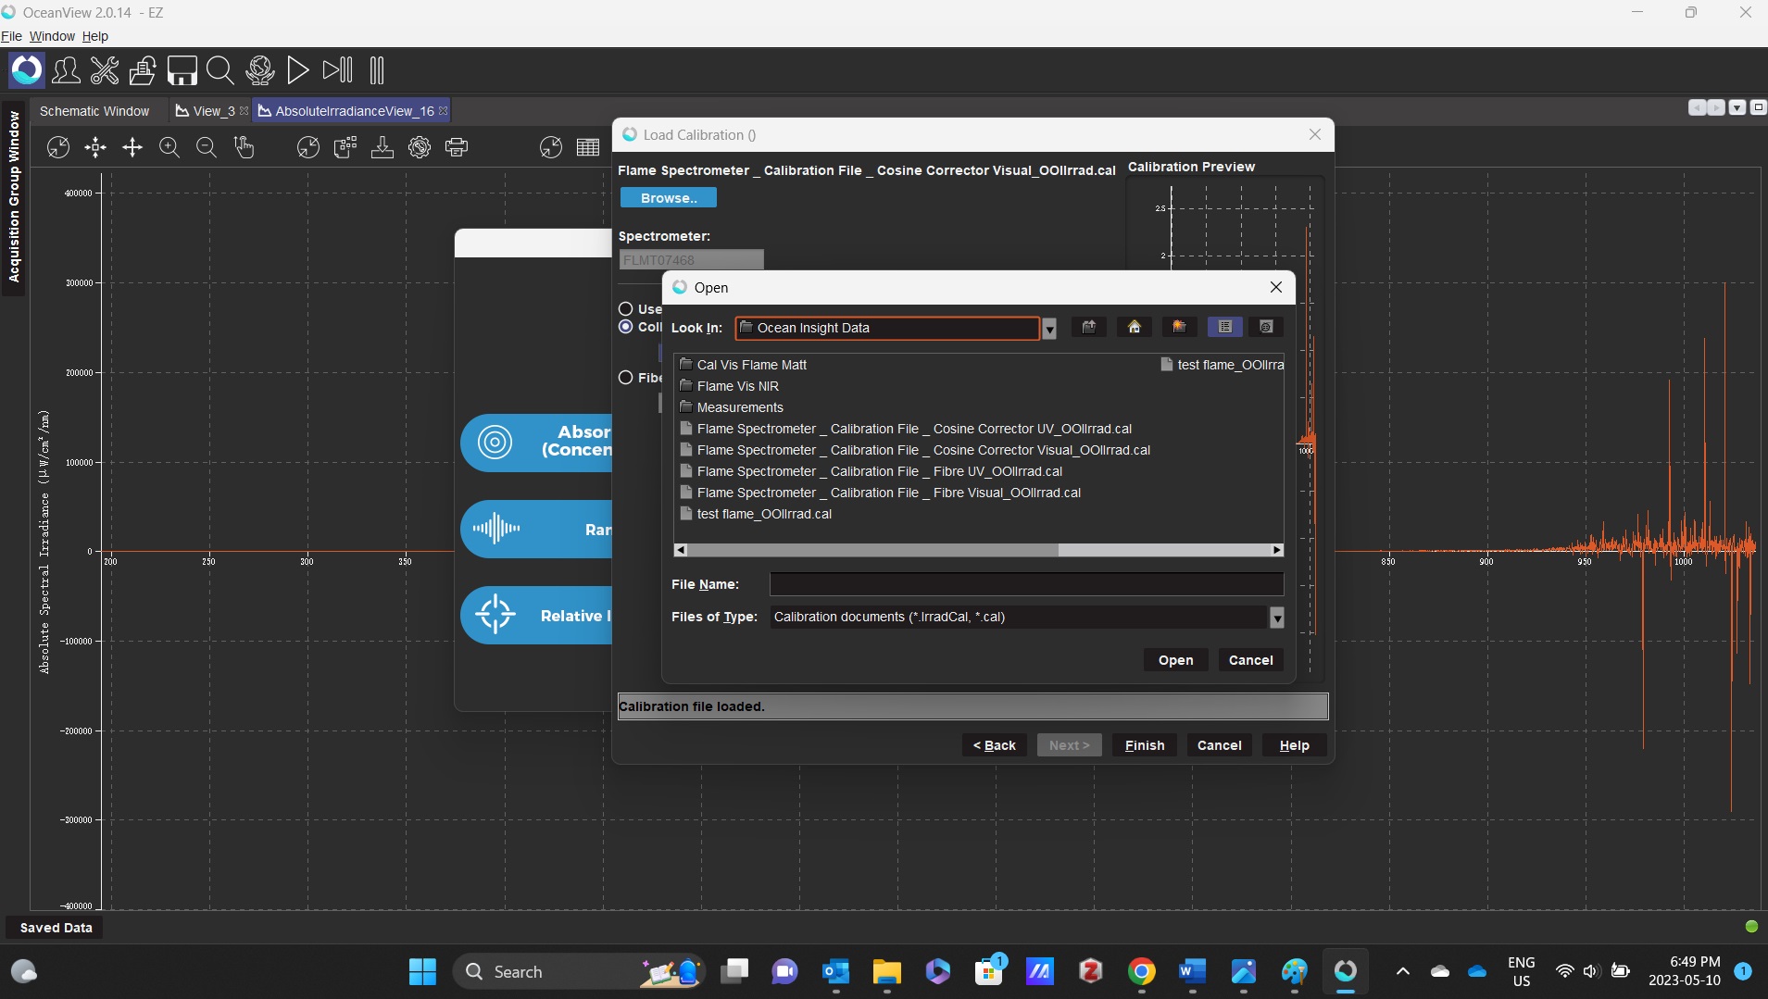1768x999 pixels.
Task: Click the file list horizontal scrollbar
Action: tap(871, 550)
